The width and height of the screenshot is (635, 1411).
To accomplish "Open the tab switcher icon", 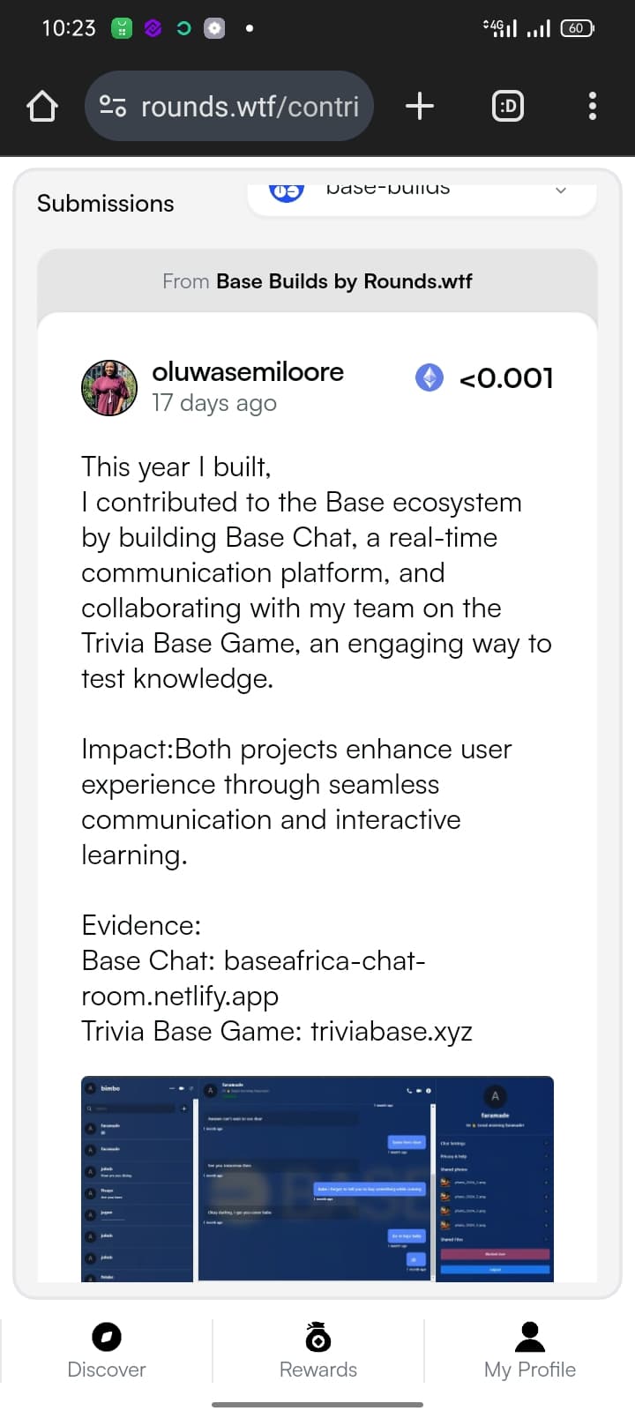I will tap(507, 106).
